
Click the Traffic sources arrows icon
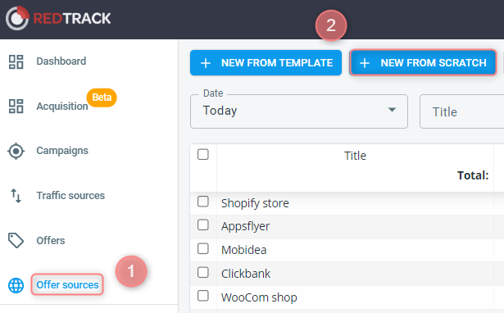click(16, 196)
